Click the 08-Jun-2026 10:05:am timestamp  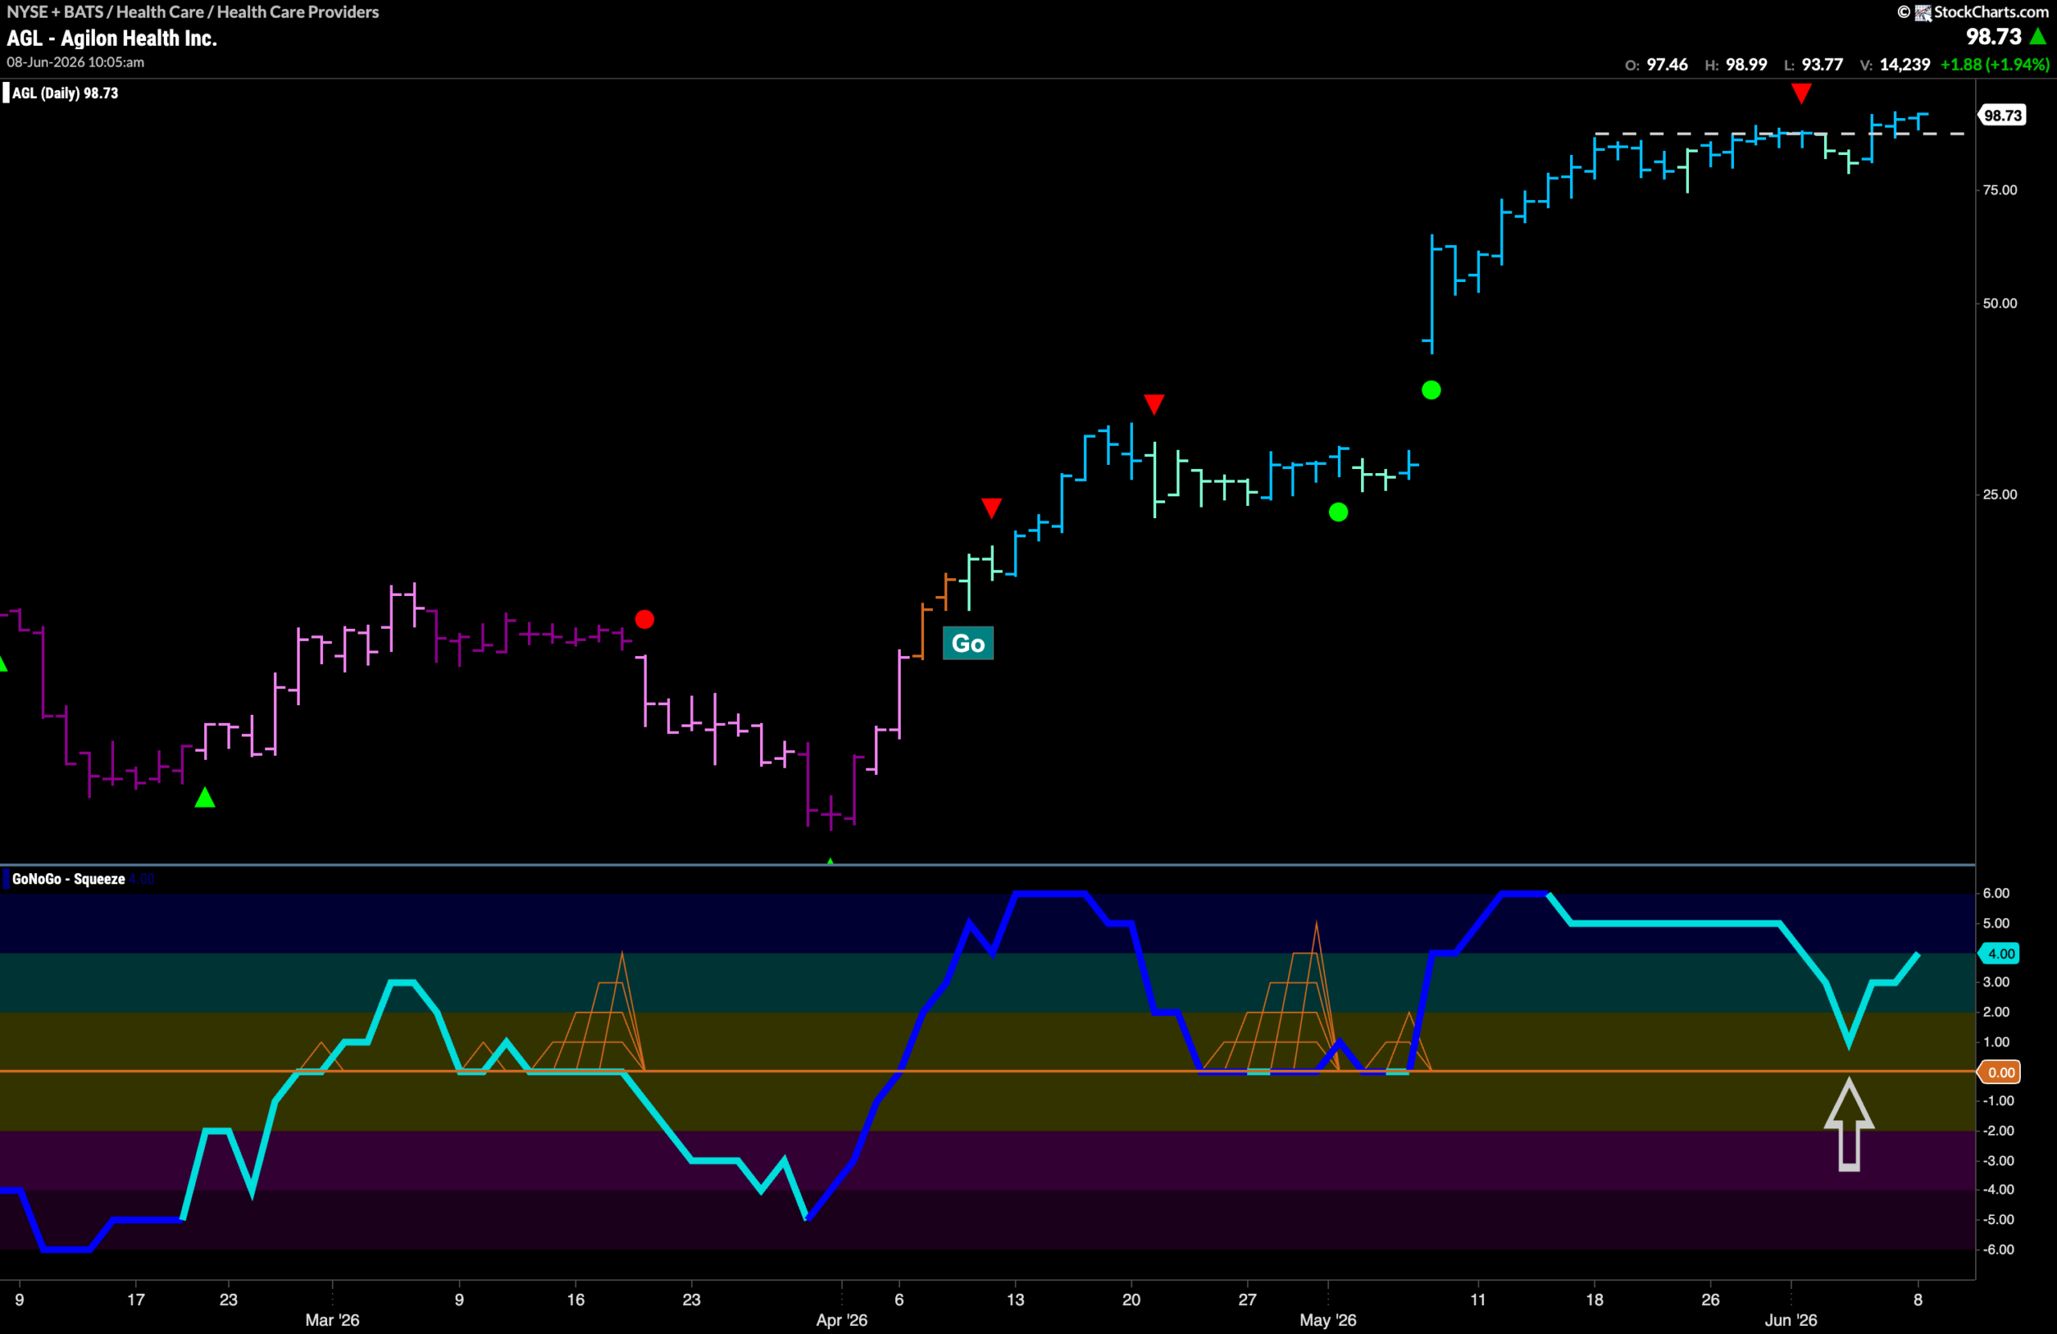coord(76,62)
